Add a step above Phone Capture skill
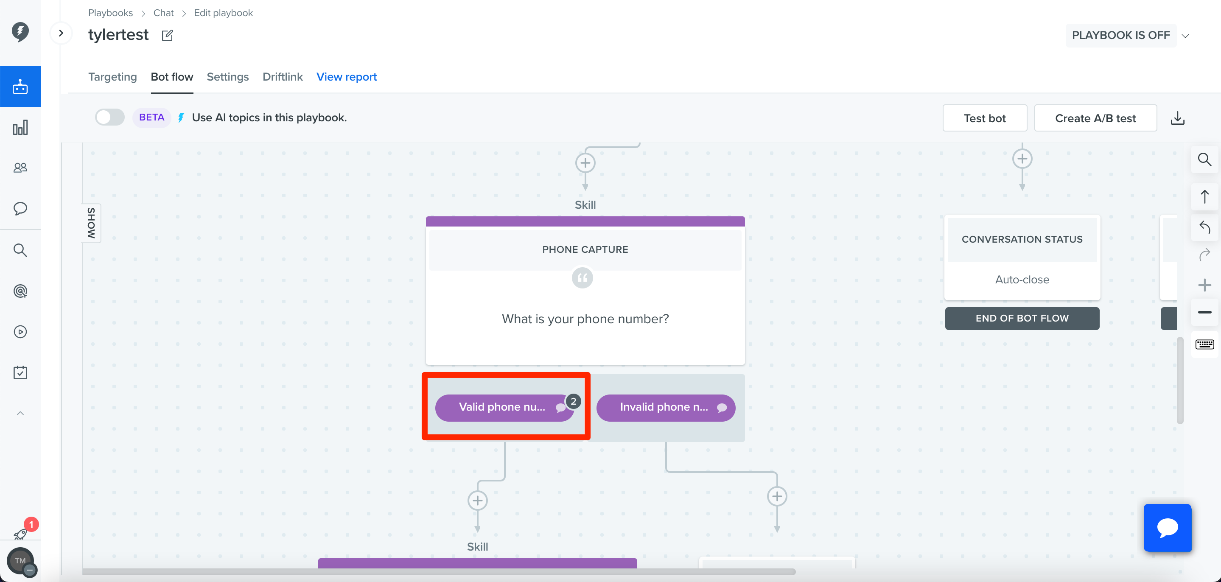Viewport: 1221px width, 582px height. pos(585,163)
